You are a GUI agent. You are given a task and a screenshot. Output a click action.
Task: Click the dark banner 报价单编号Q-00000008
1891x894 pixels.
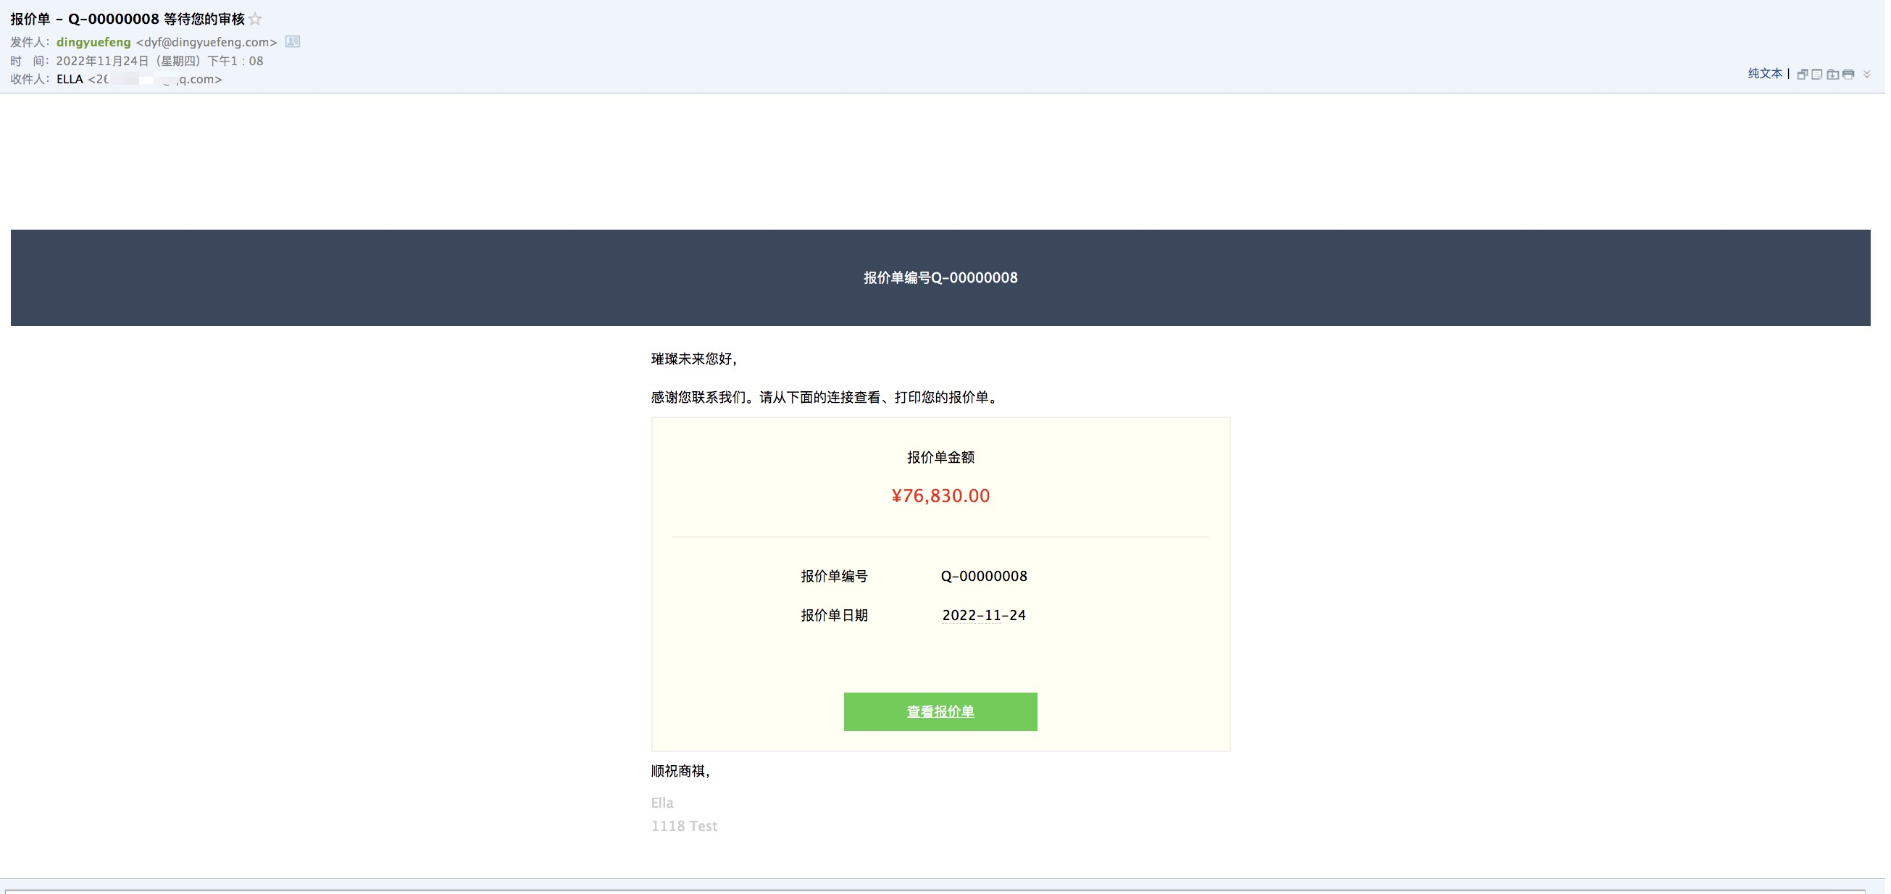click(940, 277)
